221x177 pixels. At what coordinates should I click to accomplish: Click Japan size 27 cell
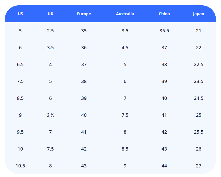[198, 166]
